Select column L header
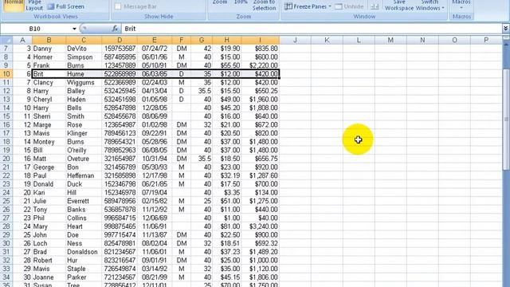The height and width of the screenshot is (287, 510). tap(359, 40)
